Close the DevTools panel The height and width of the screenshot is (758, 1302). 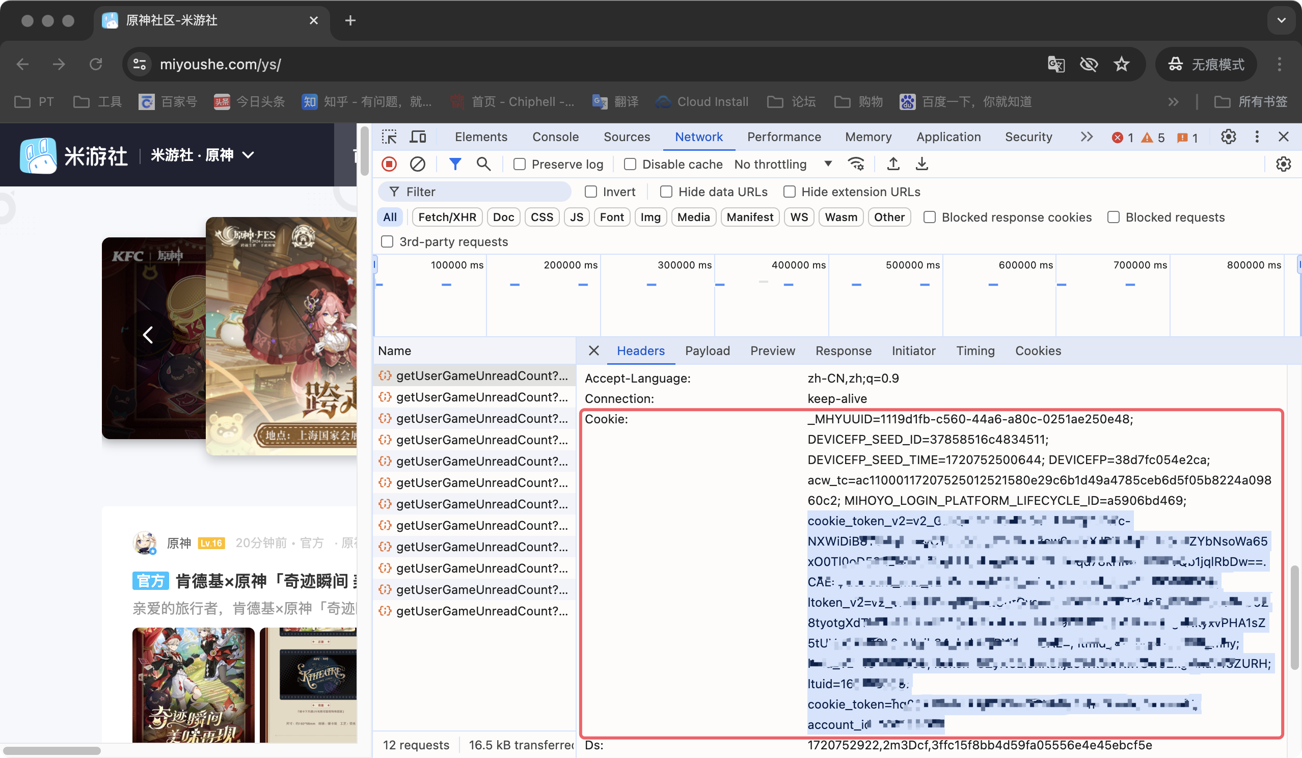pyautogui.click(x=1283, y=137)
